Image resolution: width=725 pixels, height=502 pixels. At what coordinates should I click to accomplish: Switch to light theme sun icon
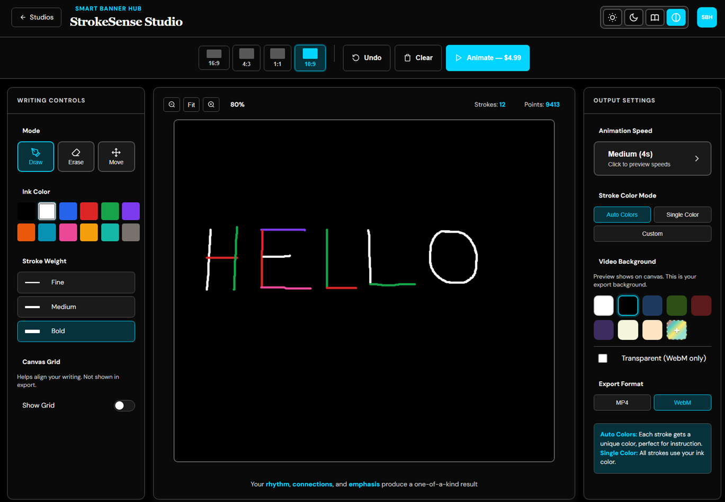(612, 17)
